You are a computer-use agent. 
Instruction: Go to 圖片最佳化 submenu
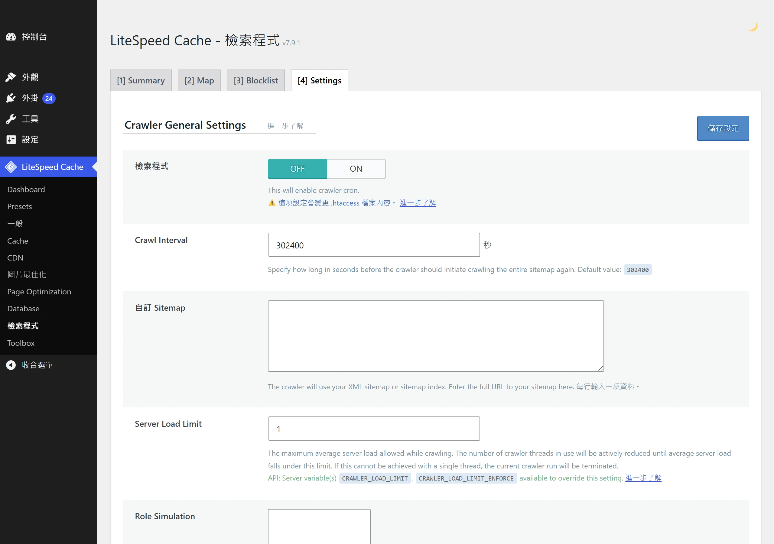click(27, 275)
